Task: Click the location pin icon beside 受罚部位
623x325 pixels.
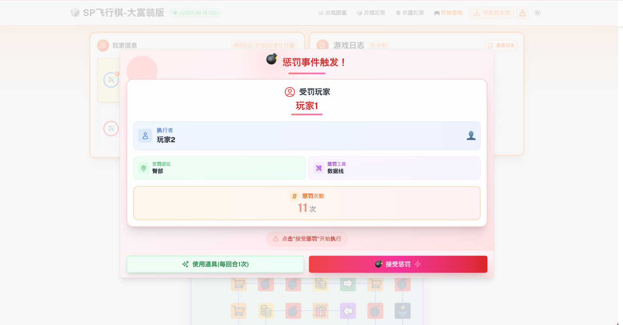Action: click(144, 168)
